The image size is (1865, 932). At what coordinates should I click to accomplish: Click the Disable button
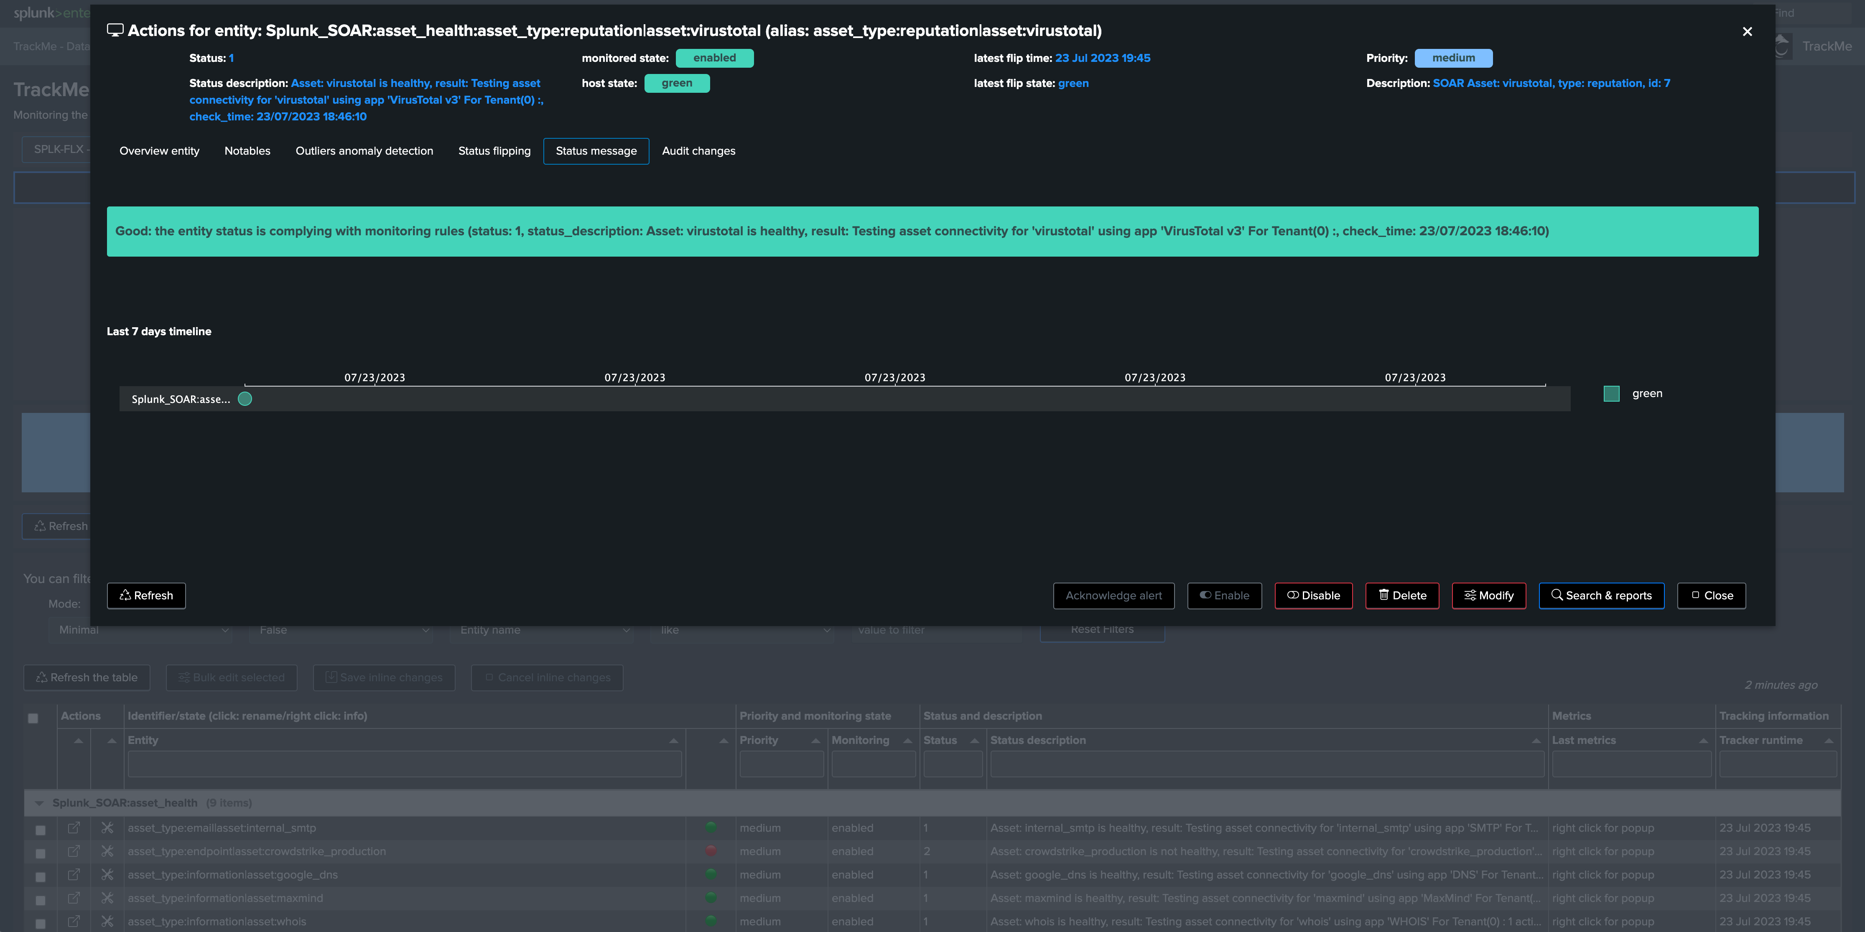1313,595
